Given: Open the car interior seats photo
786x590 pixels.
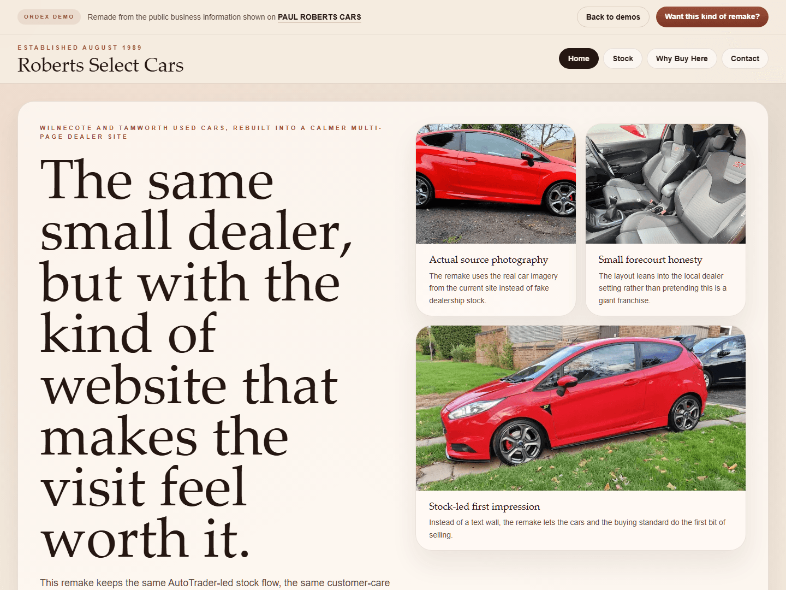Looking at the screenshot, I should (665, 184).
